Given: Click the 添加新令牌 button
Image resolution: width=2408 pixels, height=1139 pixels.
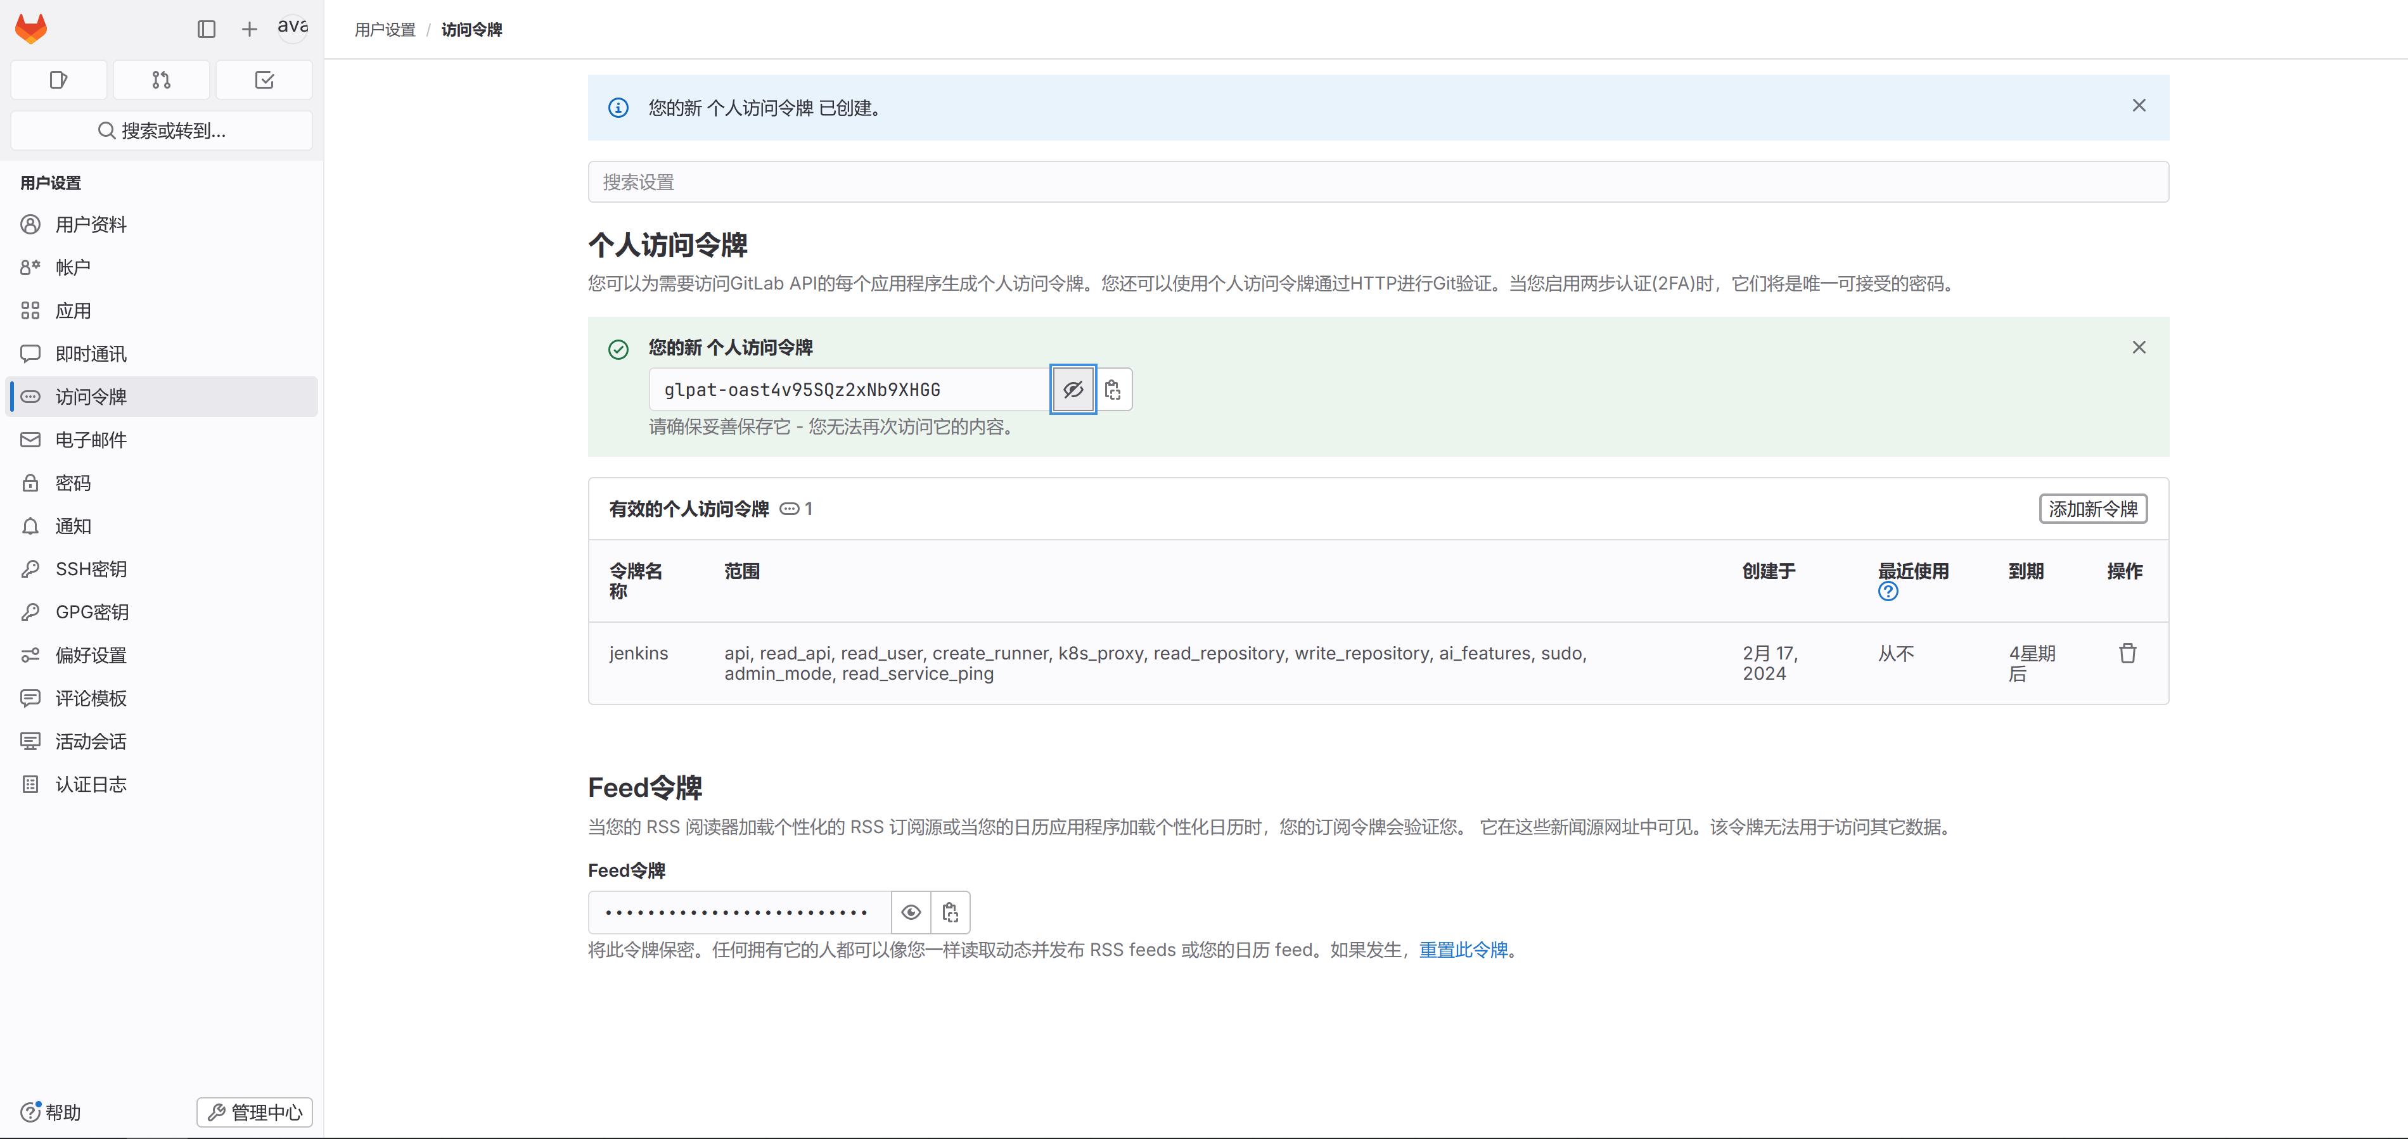Looking at the screenshot, I should (2092, 509).
